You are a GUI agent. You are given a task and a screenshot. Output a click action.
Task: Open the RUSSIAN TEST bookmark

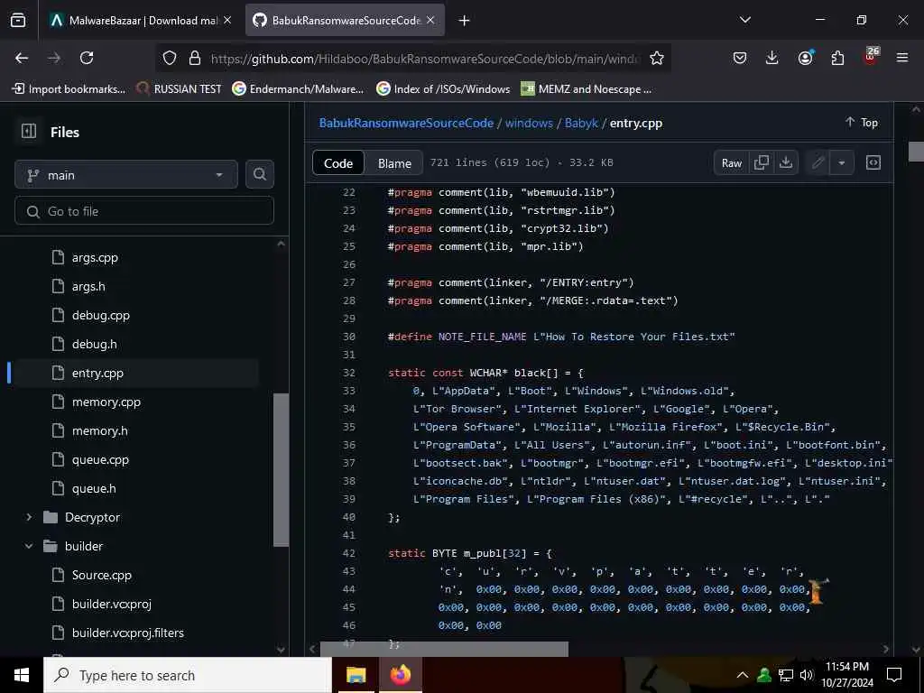(180, 89)
